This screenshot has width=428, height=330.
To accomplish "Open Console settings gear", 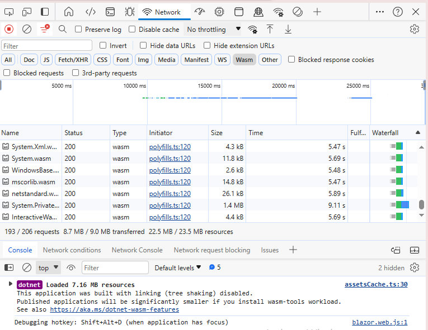I will click(415, 267).
